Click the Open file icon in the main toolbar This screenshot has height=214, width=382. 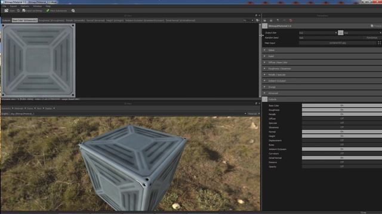[7, 11]
